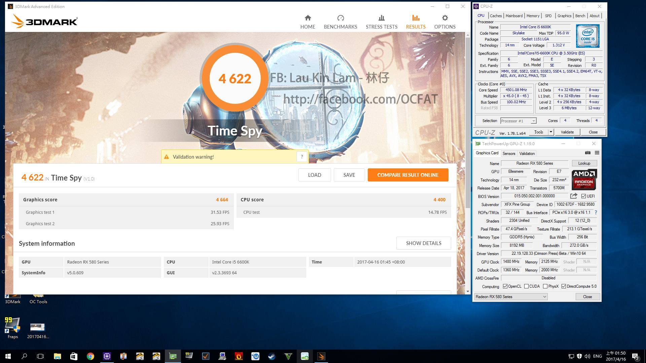This screenshot has height=363, width=646.
Task: Open Fraps desktop shortcut
Action: [x=12, y=328]
